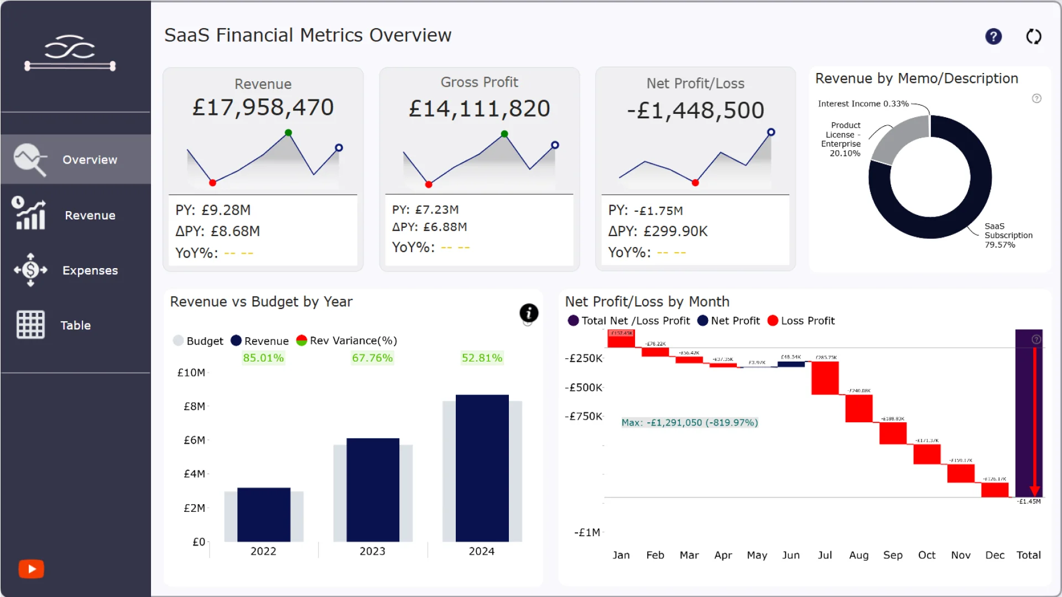Screen dimensions: 1062x597
Task: Switch to the Table page
Action: pos(75,325)
